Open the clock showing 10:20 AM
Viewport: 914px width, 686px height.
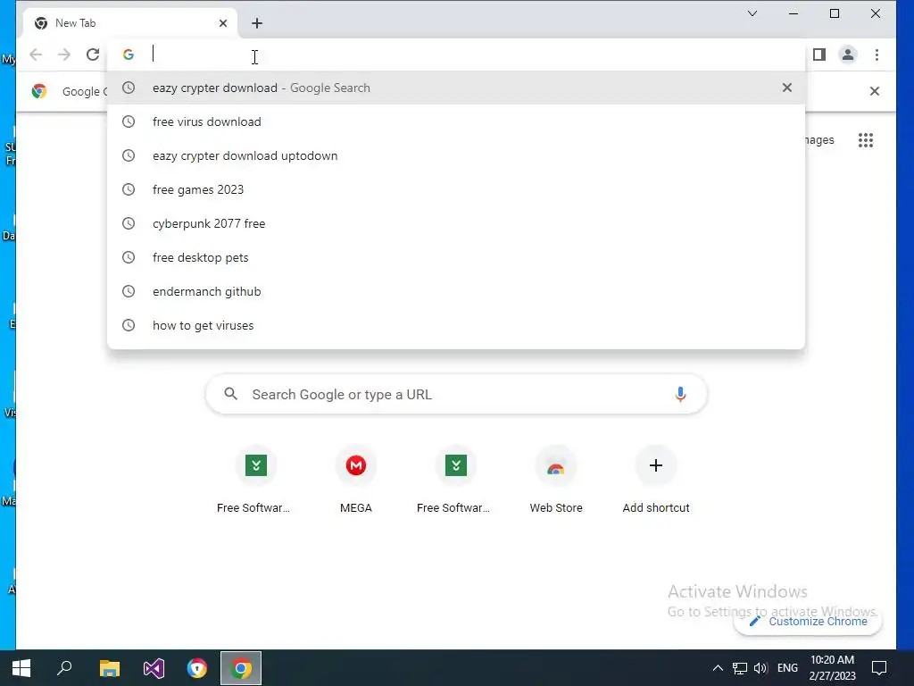point(833,668)
